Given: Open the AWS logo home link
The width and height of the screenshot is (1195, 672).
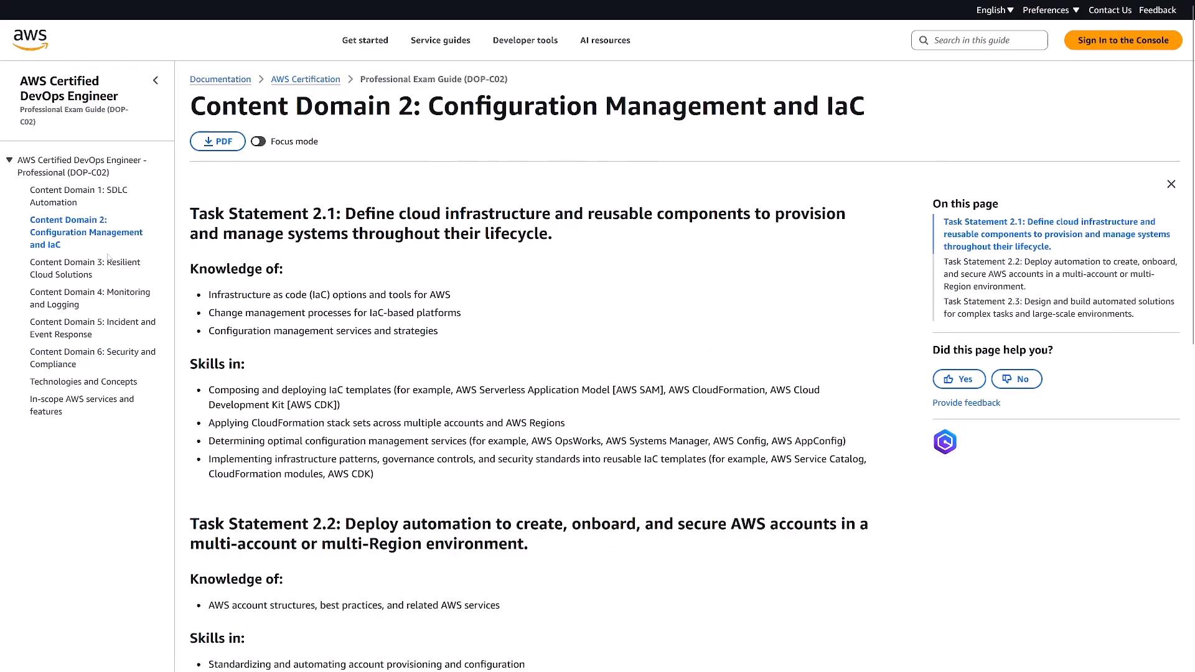Looking at the screenshot, I should pos(30,40).
